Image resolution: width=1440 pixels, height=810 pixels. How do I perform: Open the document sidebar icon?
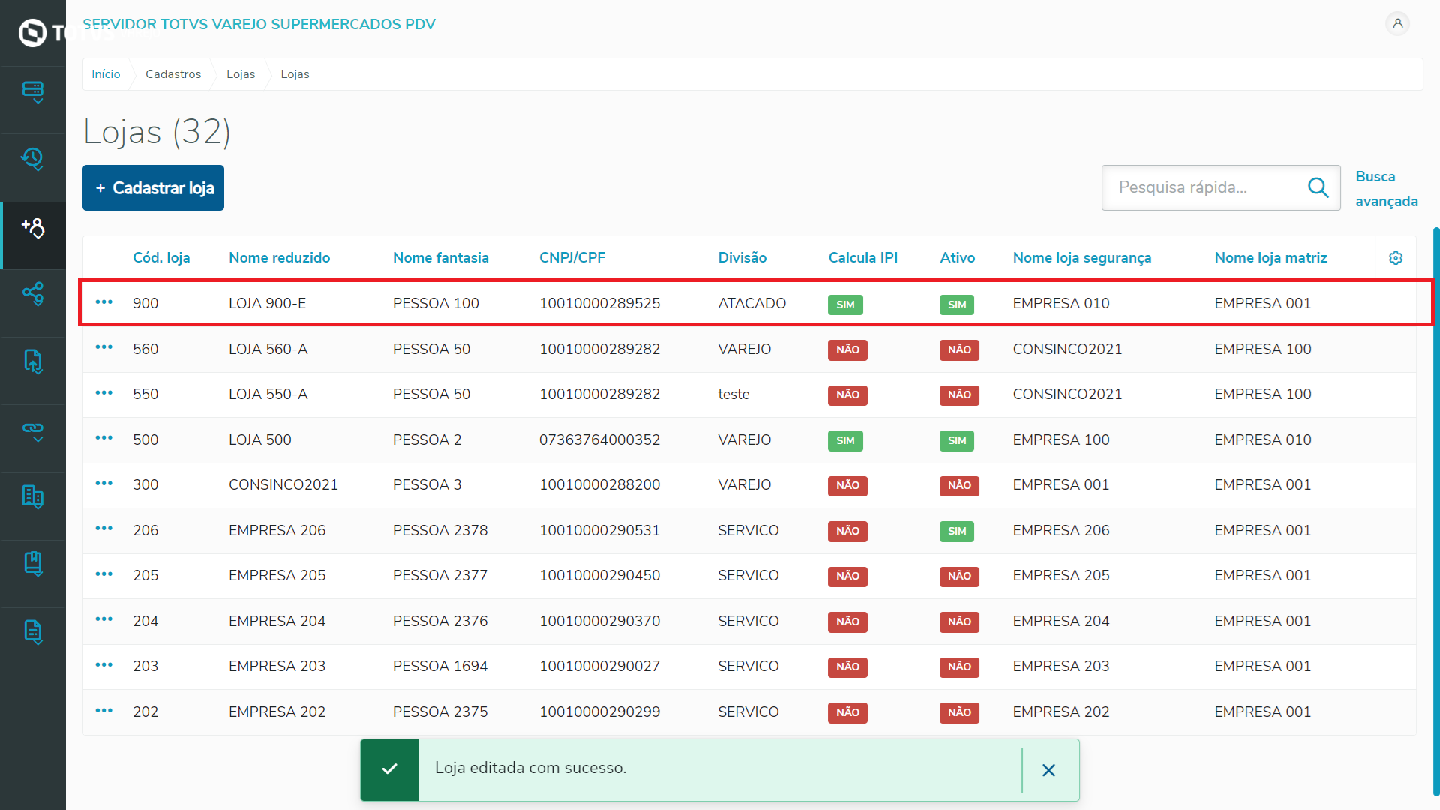(x=33, y=632)
